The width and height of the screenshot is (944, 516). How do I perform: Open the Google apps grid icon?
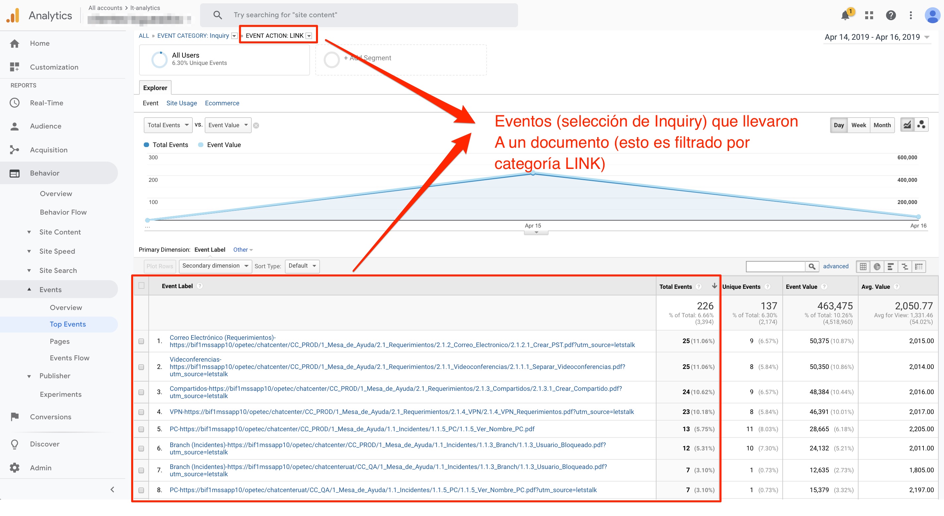click(869, 15)
